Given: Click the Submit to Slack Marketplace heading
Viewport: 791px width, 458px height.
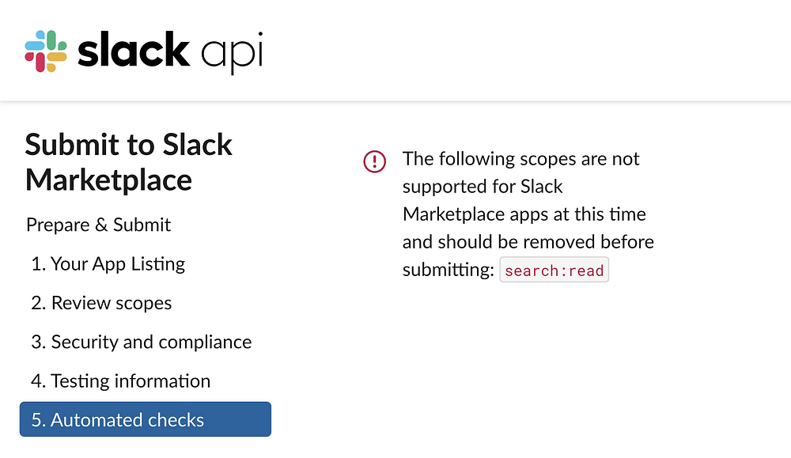Looking at the screenshot, I should [x=129, y=162].
